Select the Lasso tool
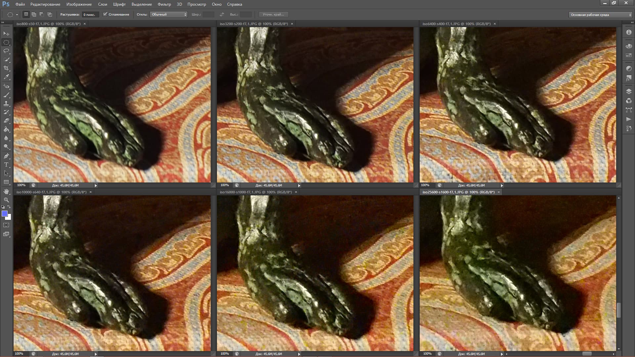635x357 pixels. pos(6,51)
